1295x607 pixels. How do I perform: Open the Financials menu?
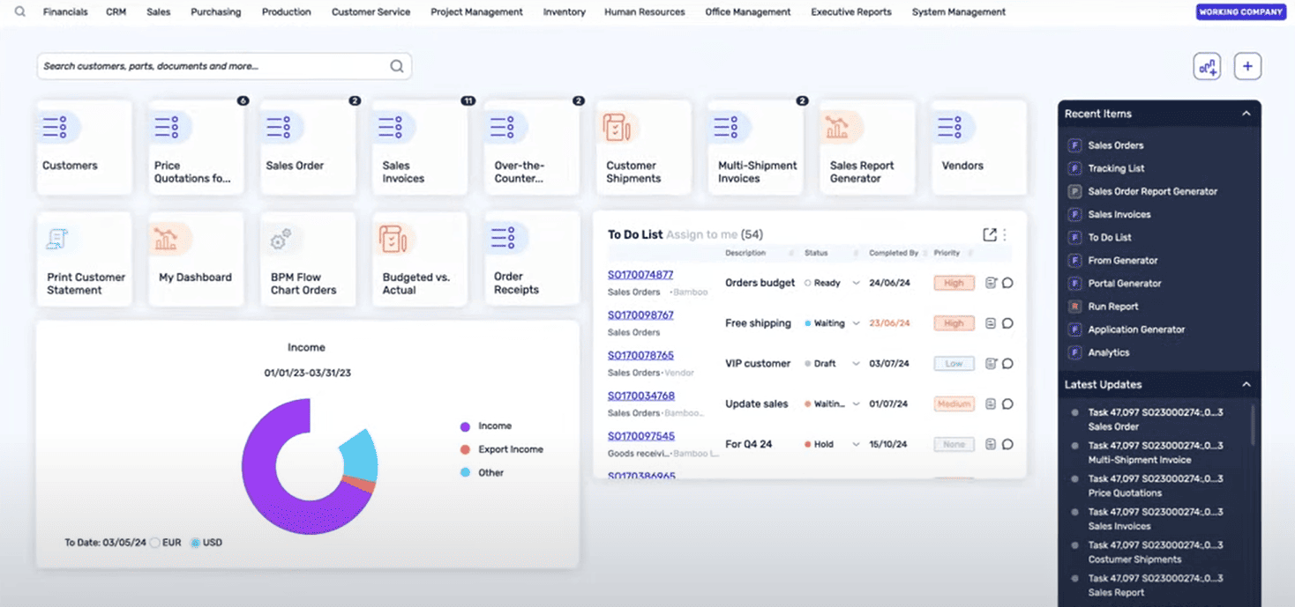click(x=65, y=12)
